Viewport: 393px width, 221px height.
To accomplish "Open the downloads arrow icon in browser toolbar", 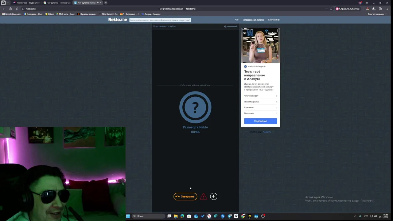I will 387,9.
